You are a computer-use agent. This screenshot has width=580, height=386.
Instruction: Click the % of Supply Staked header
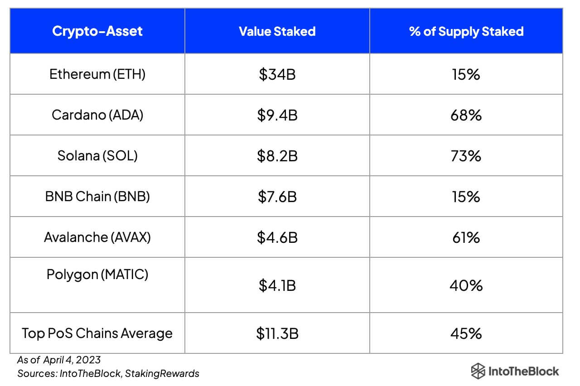click(466, 31)
